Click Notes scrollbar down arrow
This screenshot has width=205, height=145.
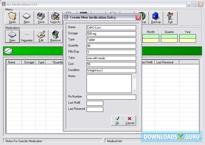click(134, 91)
